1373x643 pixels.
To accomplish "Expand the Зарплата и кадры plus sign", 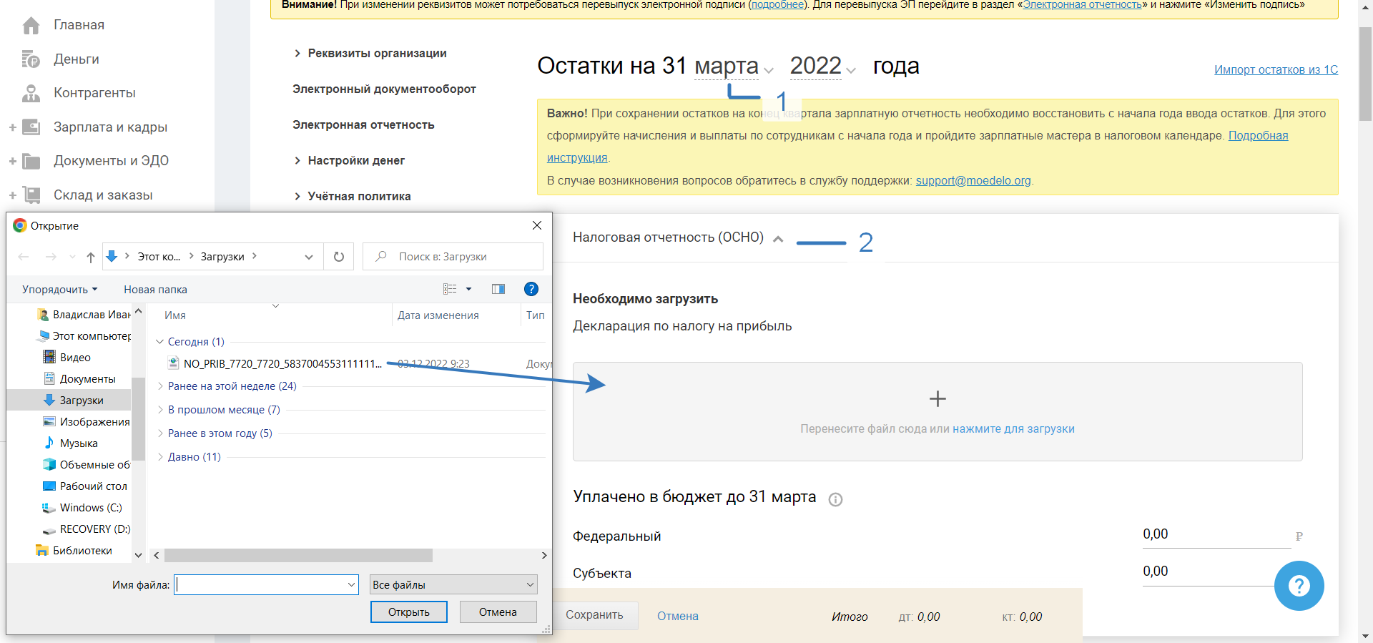I will [12, 127].
